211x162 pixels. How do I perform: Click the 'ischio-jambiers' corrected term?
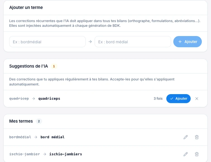(66, 154)
